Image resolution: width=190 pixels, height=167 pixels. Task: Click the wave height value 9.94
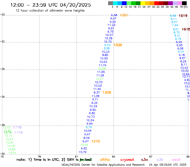(90, 124)
